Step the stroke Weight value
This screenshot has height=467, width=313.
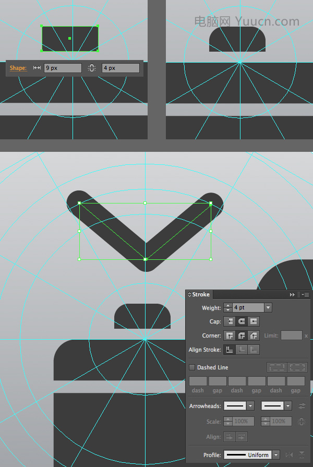coord(228,307)
